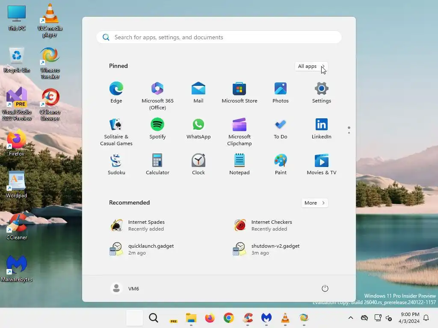
Task: Select Winaero Tweaker desktop shortcut
Action: click(x=50, y=63)
